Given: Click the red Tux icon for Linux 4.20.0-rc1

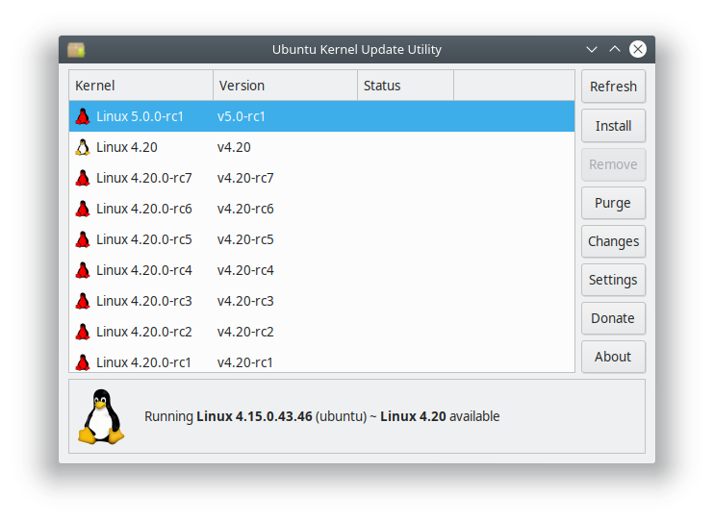Looking at the screenshot, I should click(83, 362).
